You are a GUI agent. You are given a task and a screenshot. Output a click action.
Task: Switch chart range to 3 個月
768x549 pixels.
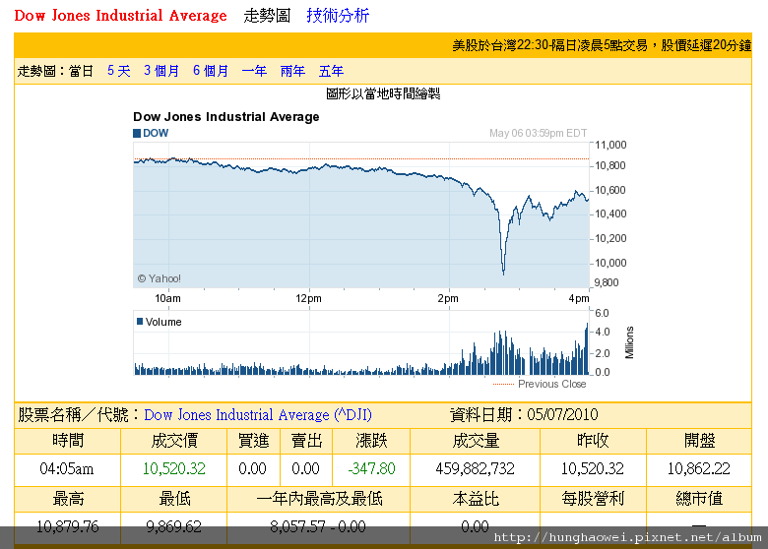click(x=161, y=71)
